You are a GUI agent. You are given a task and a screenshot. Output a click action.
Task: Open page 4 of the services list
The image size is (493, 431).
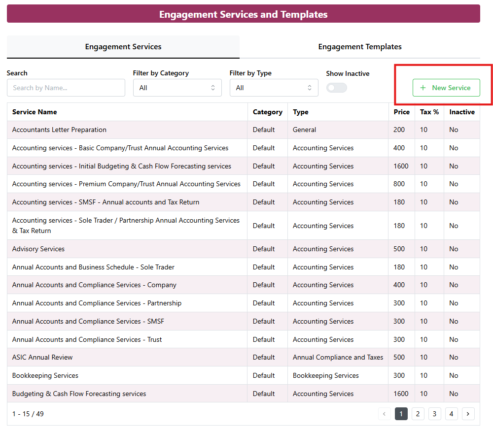point(451,414)
